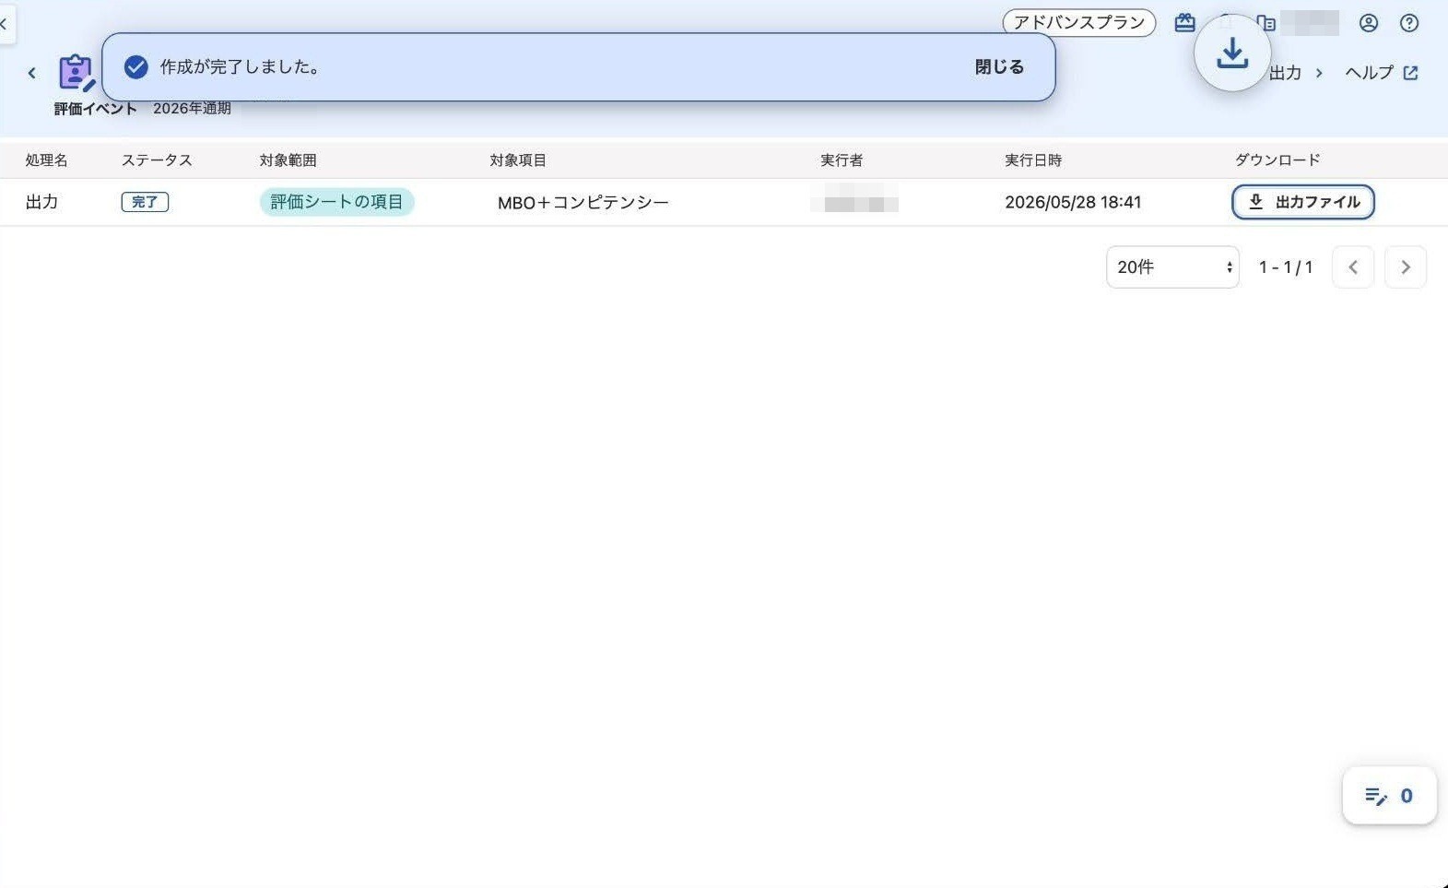
Task: Click the 2026/05/28 18:41 execution time
Action: pos(1073,202)
